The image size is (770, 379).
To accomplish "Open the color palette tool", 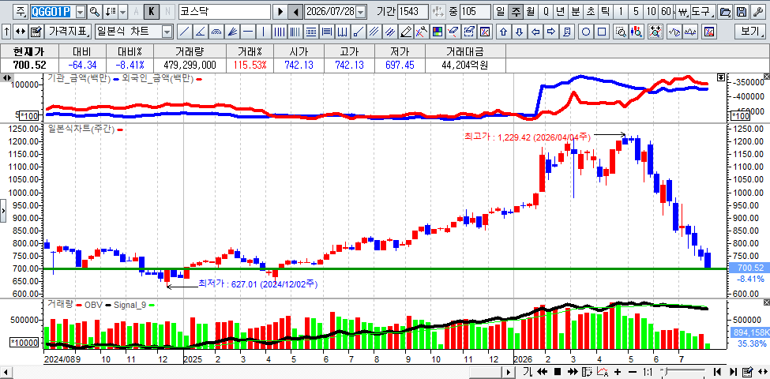I will pos(437,32).
